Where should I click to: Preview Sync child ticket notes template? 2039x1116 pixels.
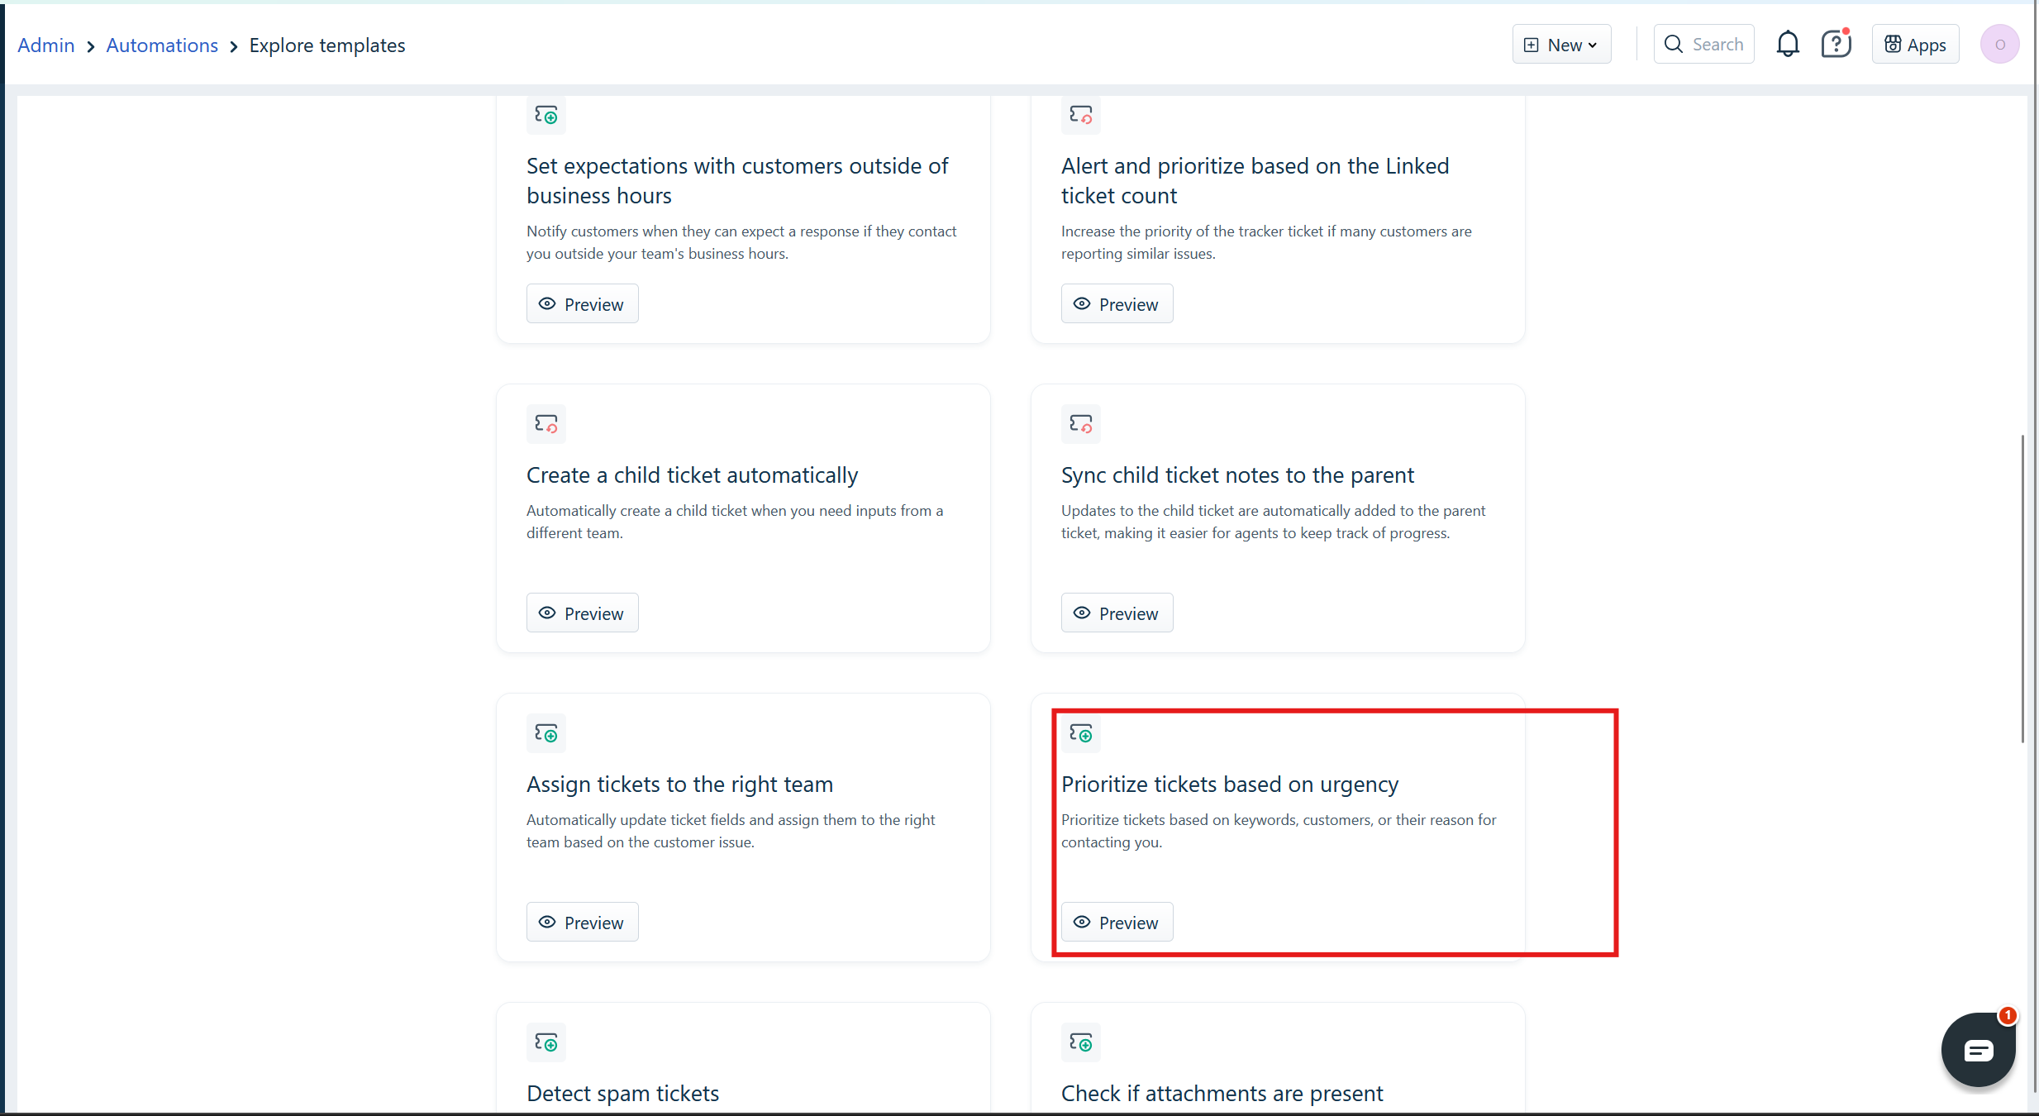[1117, 613]
